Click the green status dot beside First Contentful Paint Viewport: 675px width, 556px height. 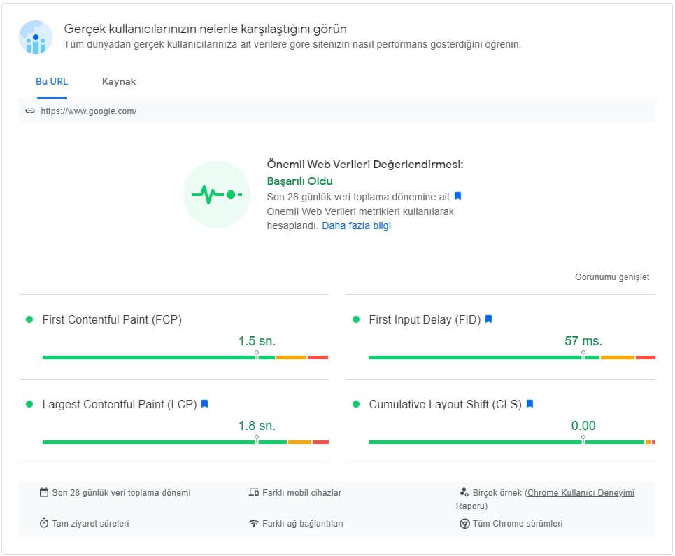pyautogui.click(x=28, y=319)
